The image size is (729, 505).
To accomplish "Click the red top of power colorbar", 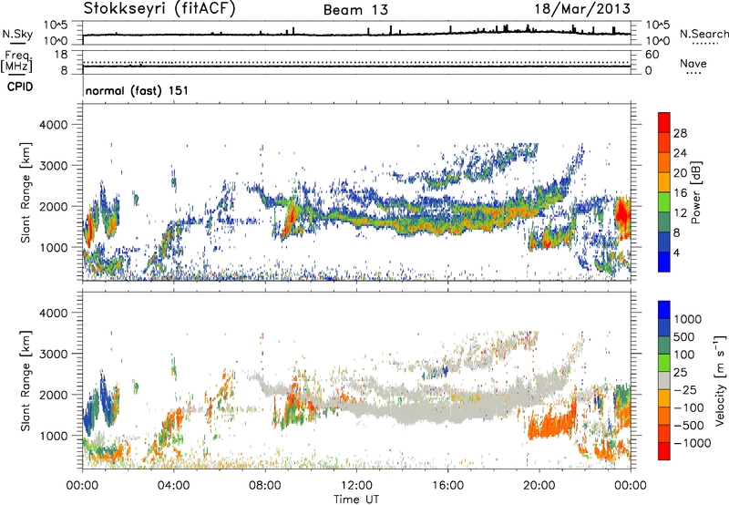I will click(x=664, y=122).
